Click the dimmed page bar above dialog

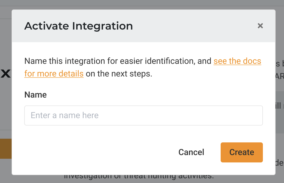click(x=142, y=3)
